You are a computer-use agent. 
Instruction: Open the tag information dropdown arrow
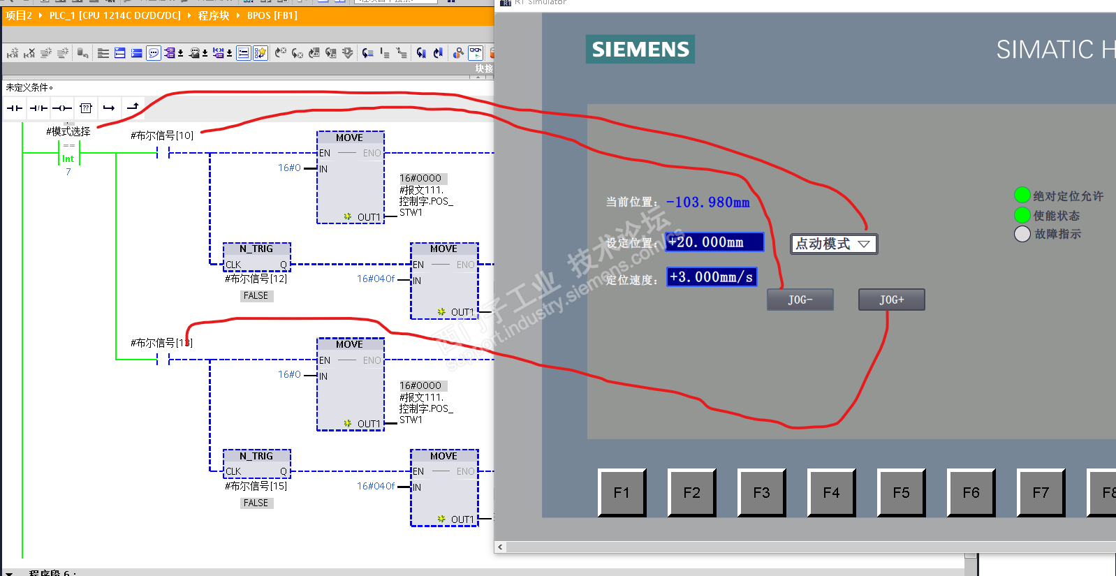tap(205, 53)
